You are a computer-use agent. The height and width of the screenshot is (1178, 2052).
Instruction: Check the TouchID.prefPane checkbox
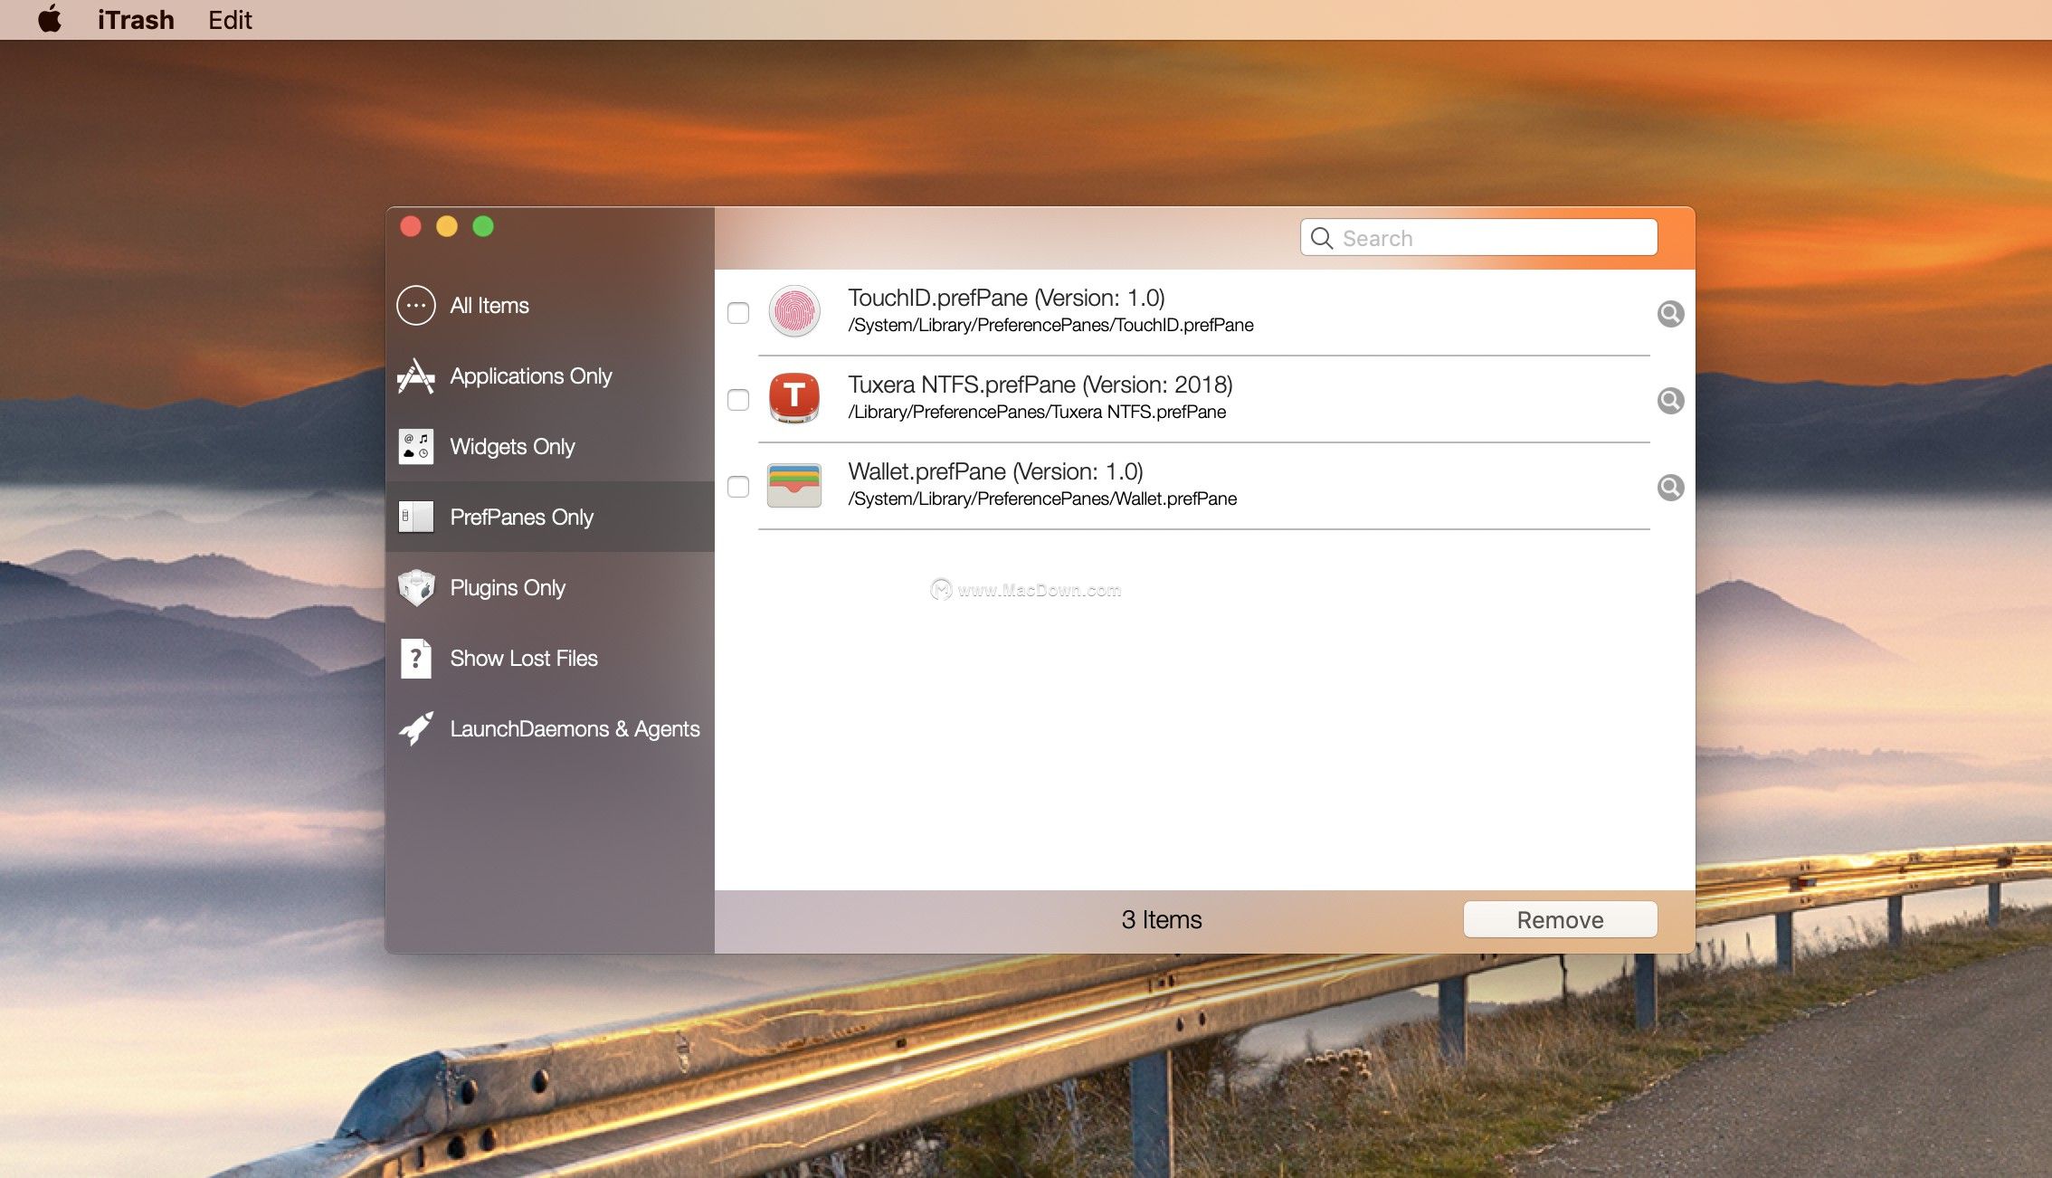pyautogui.click(x=738, y=313)
